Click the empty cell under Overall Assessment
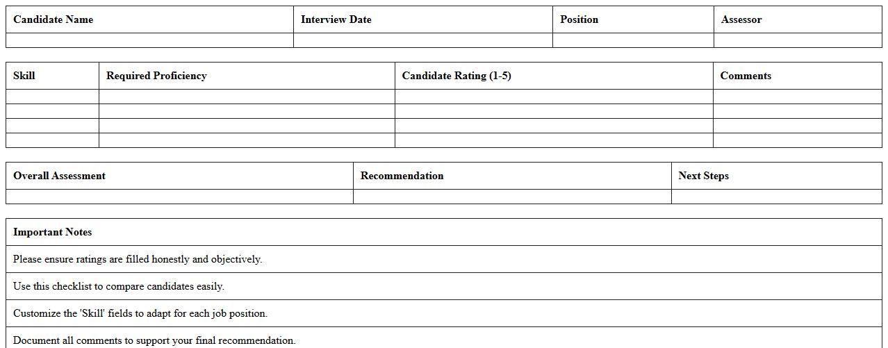This screenshot has height=348, width=888. click(x=179, y=197)
